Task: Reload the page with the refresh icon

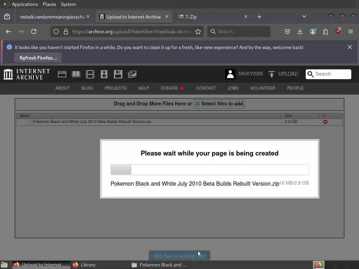Action: click(34, 32)
